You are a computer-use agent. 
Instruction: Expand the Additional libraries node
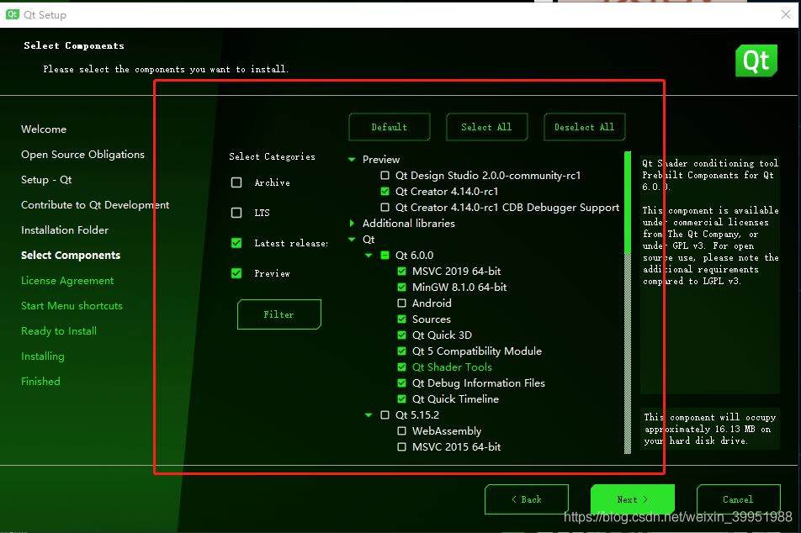pos(352,223)
